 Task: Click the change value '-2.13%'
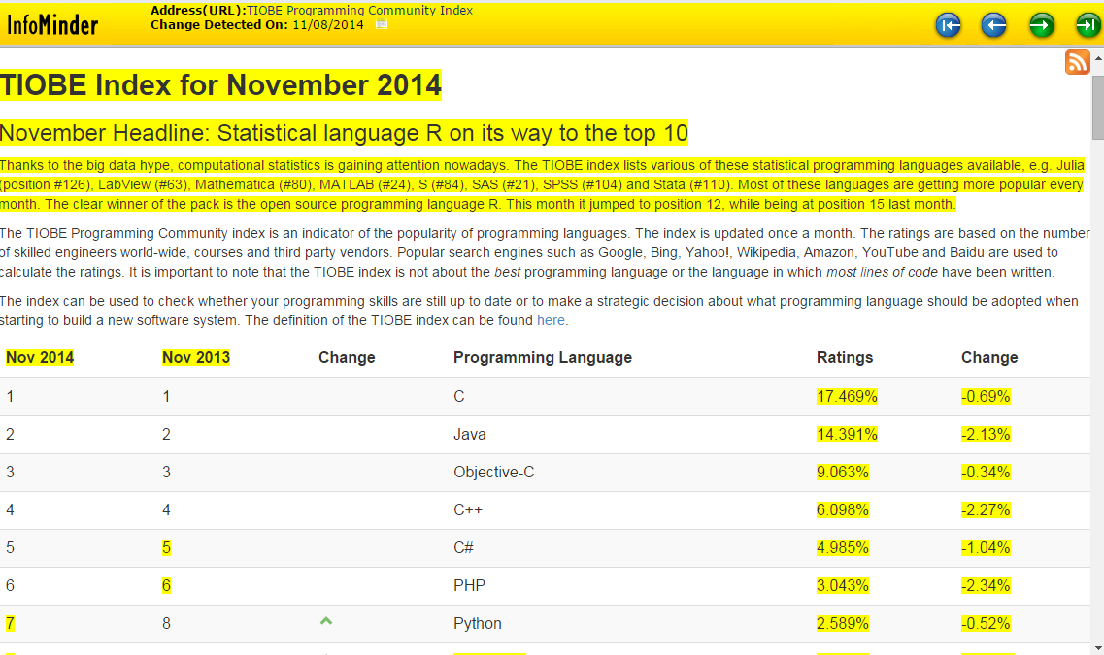(x=986, y=434)
